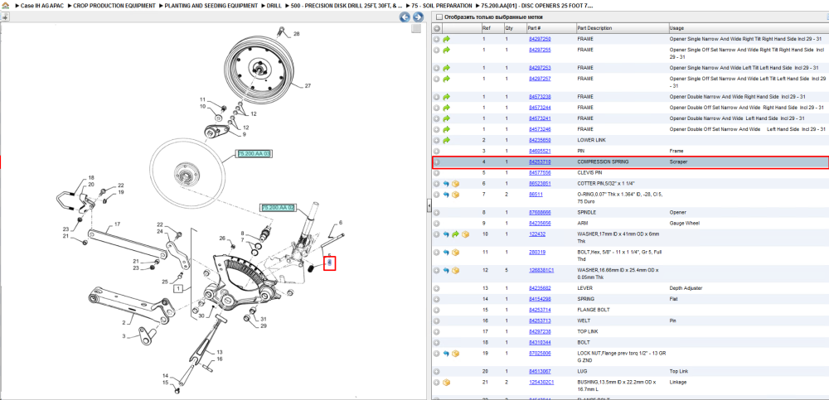The width and height of the screenshot is (829, 400).
Task: Click callout number 2 on the lower link
Action: point(124,322)
